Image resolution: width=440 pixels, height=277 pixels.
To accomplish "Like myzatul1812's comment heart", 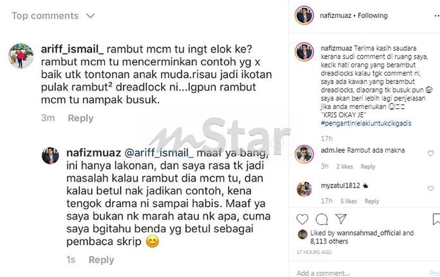I will tap(430, 188).
